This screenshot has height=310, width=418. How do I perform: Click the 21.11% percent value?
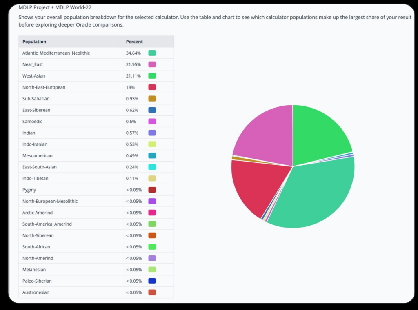(x=133, y=76)
